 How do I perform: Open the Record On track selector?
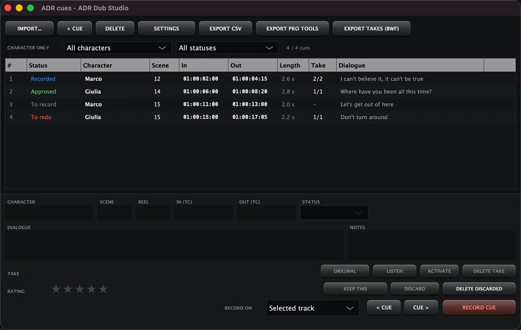coord(313,308)
